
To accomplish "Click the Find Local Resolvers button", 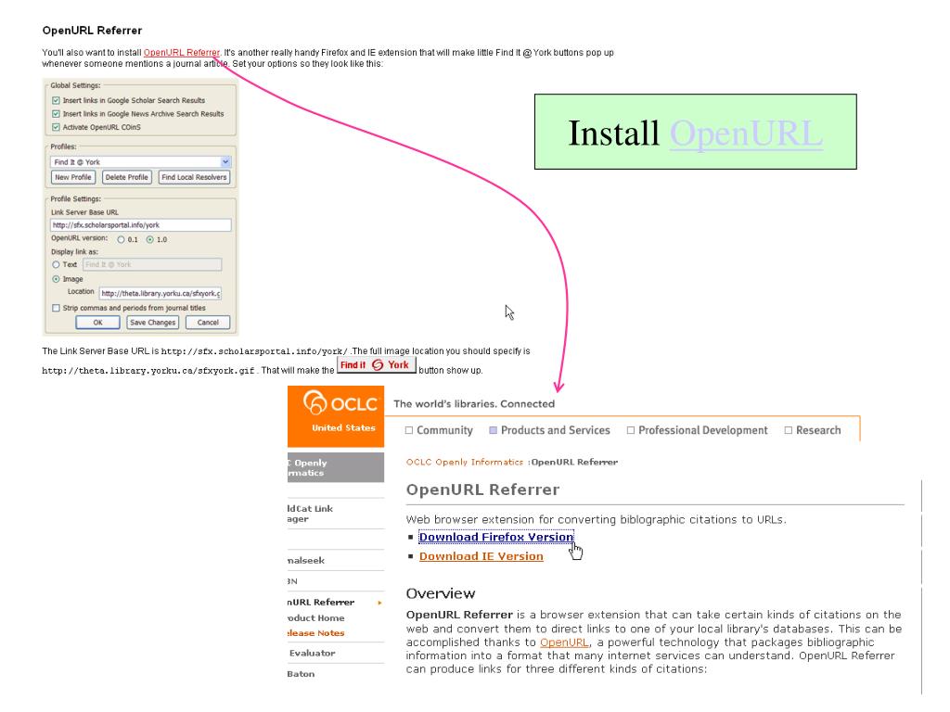I will click(x=194, y=177).
